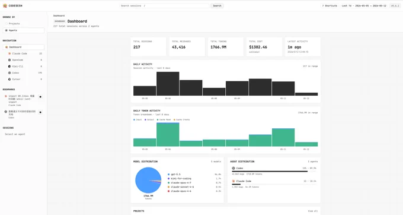
Task: Click the Codex progress bar in Agent Distribution
Action: pos(274,172)
